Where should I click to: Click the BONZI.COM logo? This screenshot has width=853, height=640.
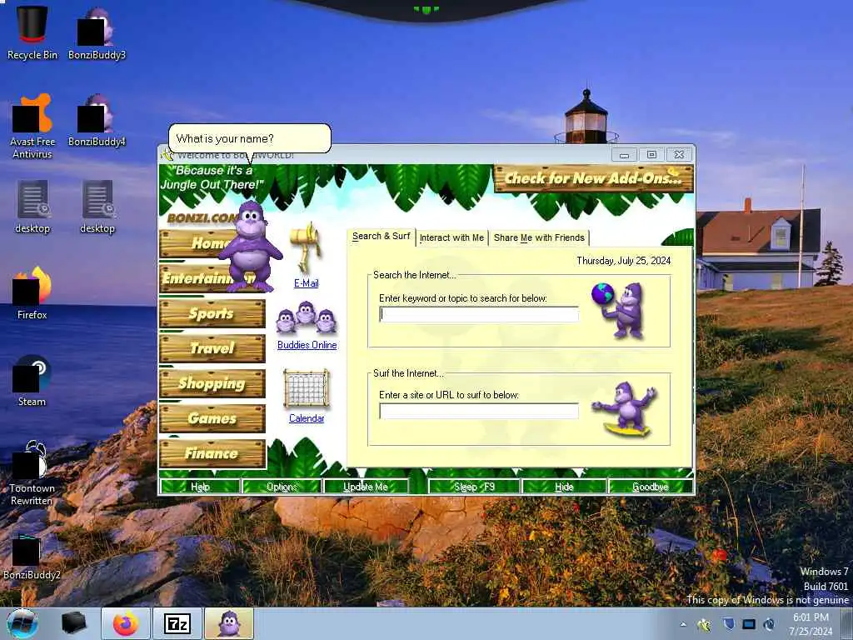(x=202, y=218)
